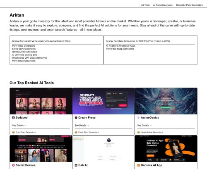Click the Dream Press logo icon
This screenshot has height=169, width=207.
(x=76, y=118)
